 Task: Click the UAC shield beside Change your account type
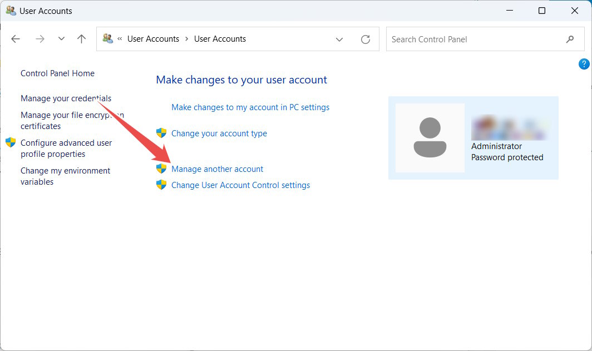161,133
